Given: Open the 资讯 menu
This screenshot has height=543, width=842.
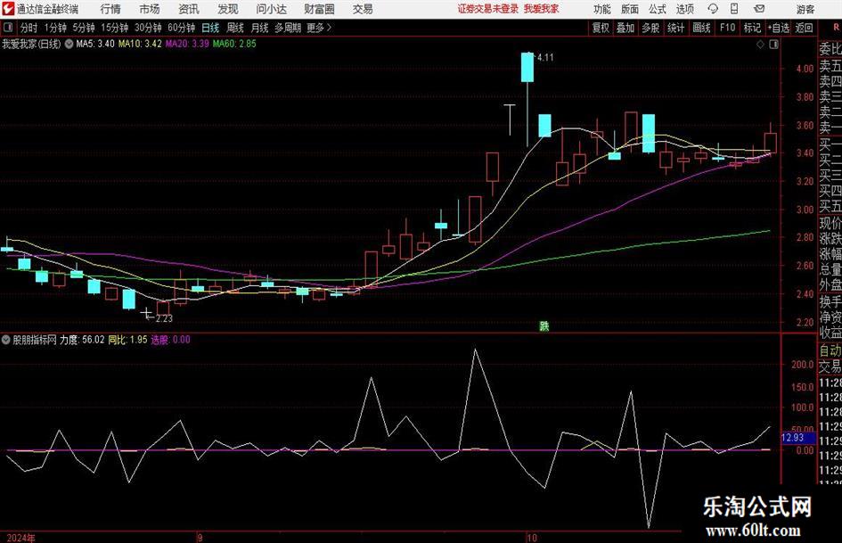Looking at the screenshot, I should point(189,9).
